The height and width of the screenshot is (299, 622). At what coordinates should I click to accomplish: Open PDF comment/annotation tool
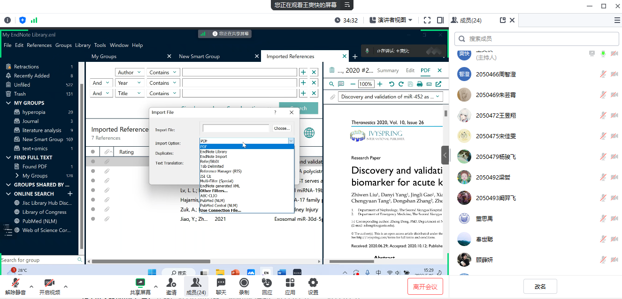(x=341, y=84)
